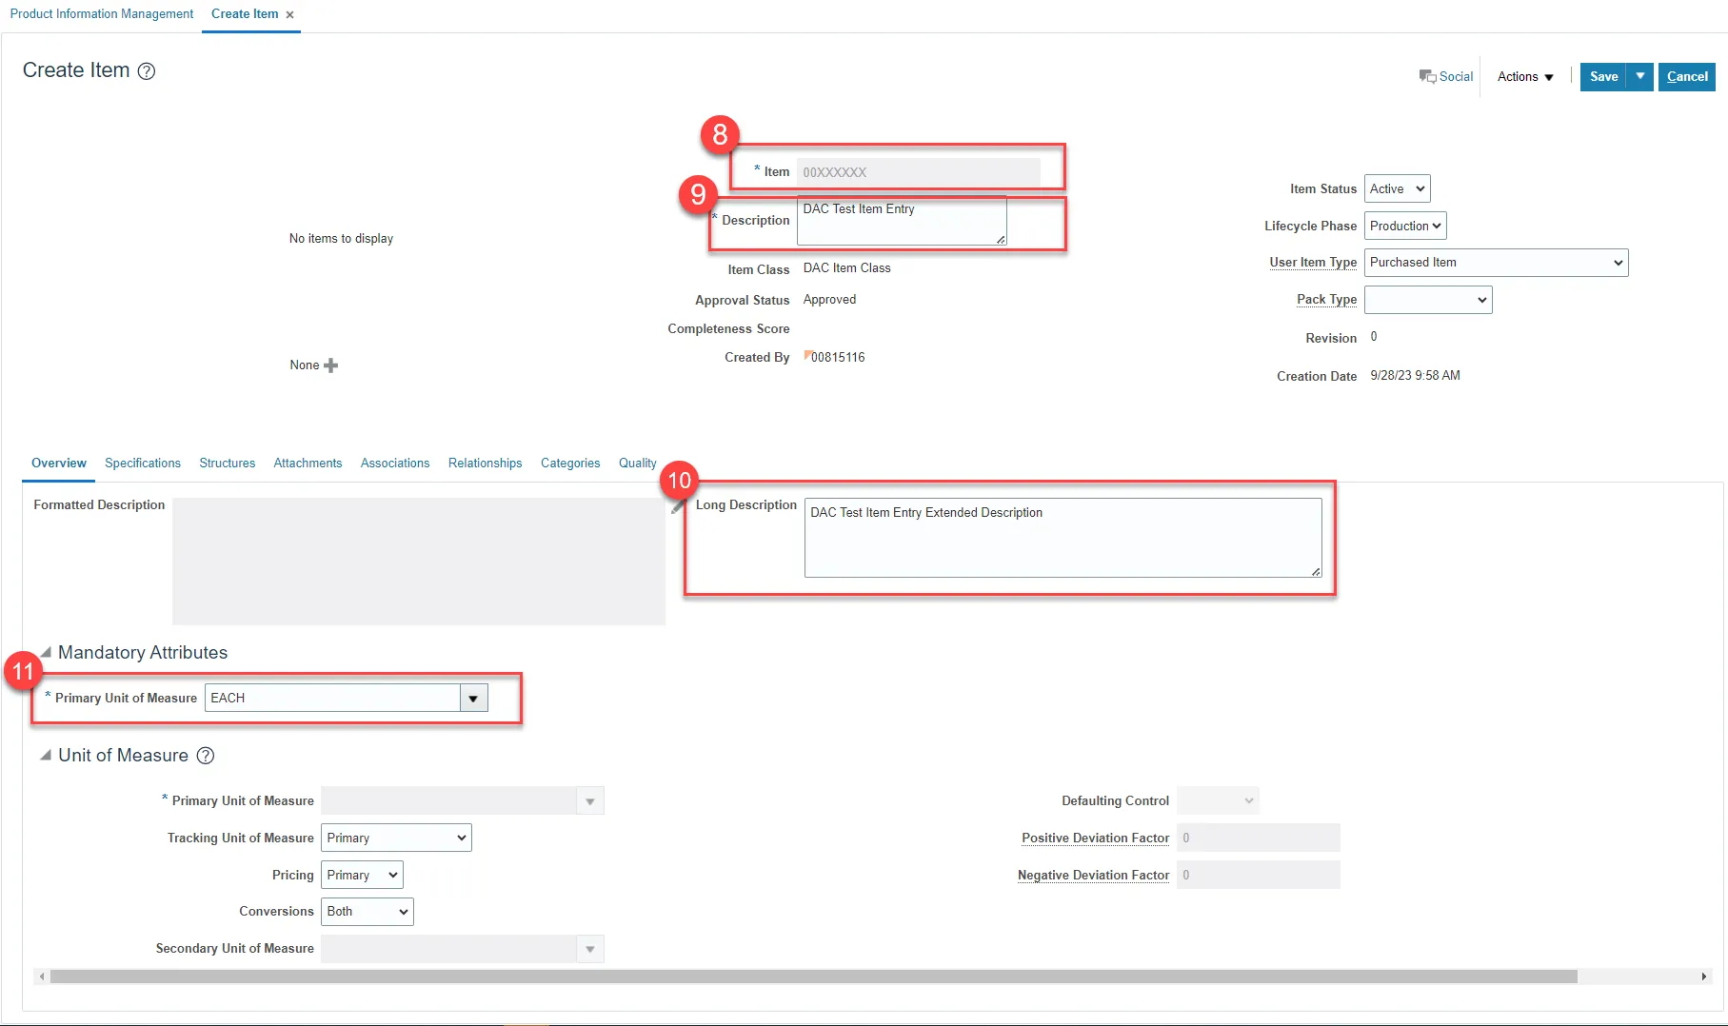
Task: Open the User Item Type dropdown
Action: (1496, 263)
